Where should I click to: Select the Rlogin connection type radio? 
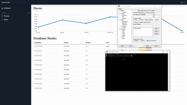(x=145, y=20)
